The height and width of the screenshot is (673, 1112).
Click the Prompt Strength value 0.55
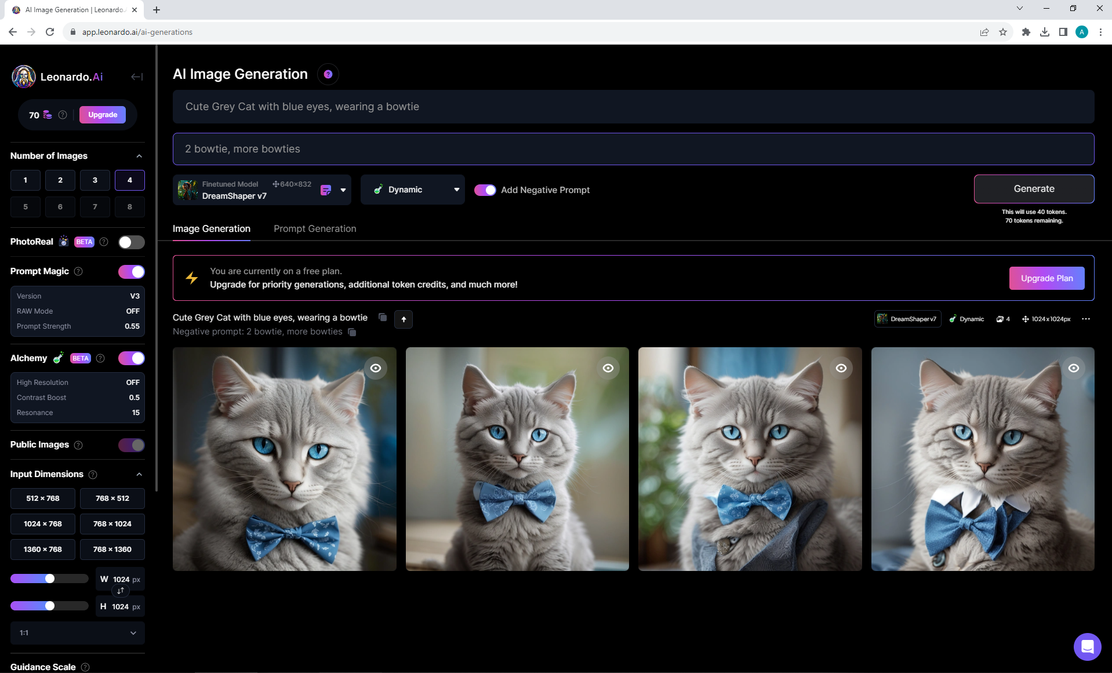[132, 326]
